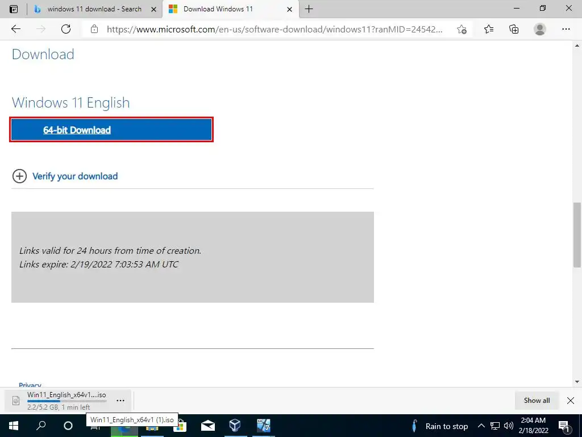Click the microsoft.com address bar URL
Viewport: 582px width, 437px height.
click(x=275, y=30)
